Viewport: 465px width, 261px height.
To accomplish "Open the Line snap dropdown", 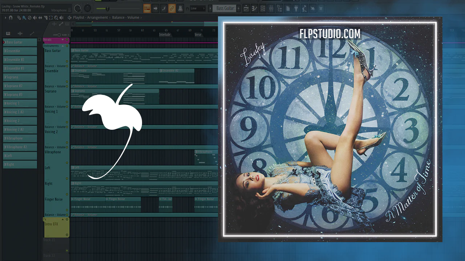I will (198, 8).
